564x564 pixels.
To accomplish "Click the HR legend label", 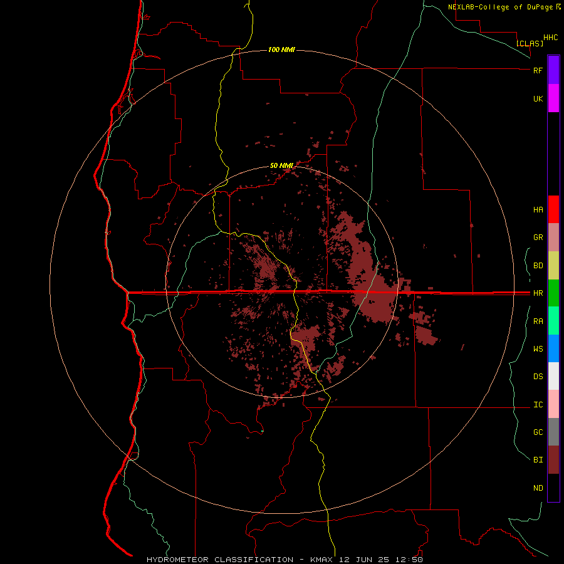I will [538, 293].
